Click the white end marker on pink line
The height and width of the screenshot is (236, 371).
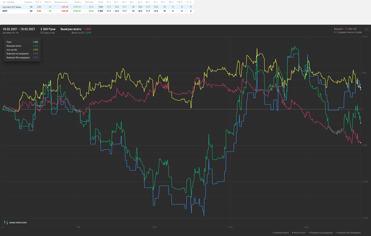point(360,143)
